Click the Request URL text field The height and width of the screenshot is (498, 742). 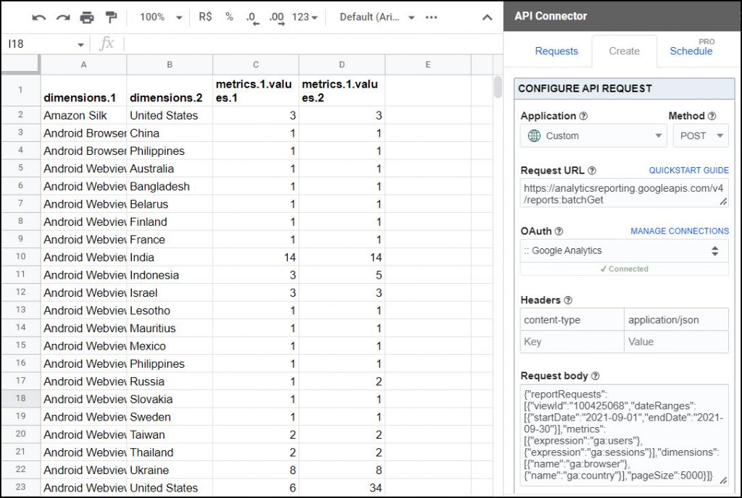tap(624, 193)
